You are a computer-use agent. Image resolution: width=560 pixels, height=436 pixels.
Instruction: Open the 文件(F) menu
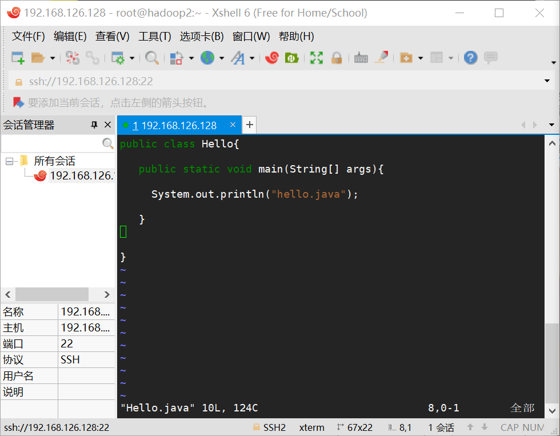pyautogui.click(x=28, y=37)
